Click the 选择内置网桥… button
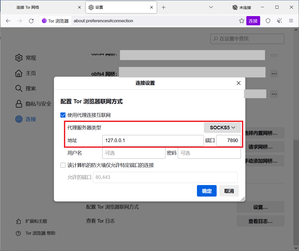 pos(264,133)
